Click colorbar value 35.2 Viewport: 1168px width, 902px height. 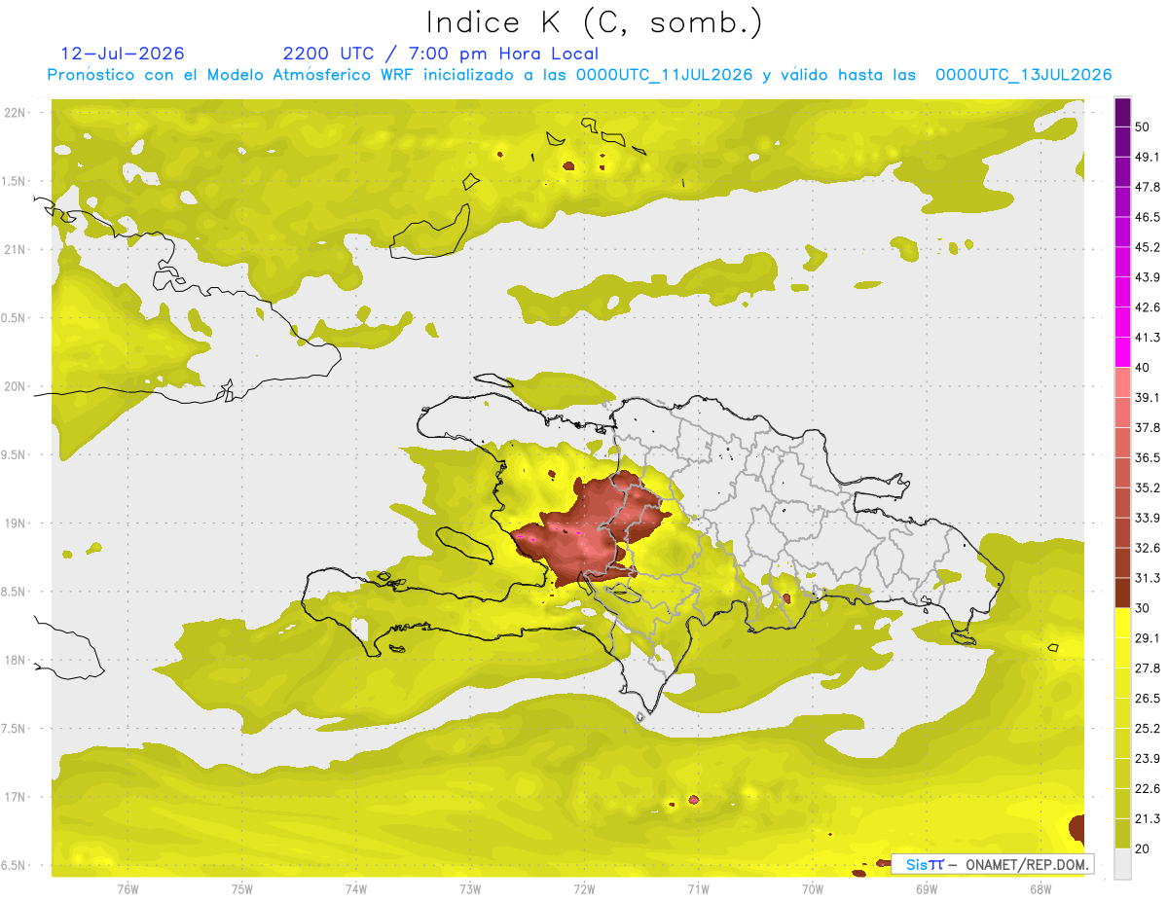point(1148,487)
